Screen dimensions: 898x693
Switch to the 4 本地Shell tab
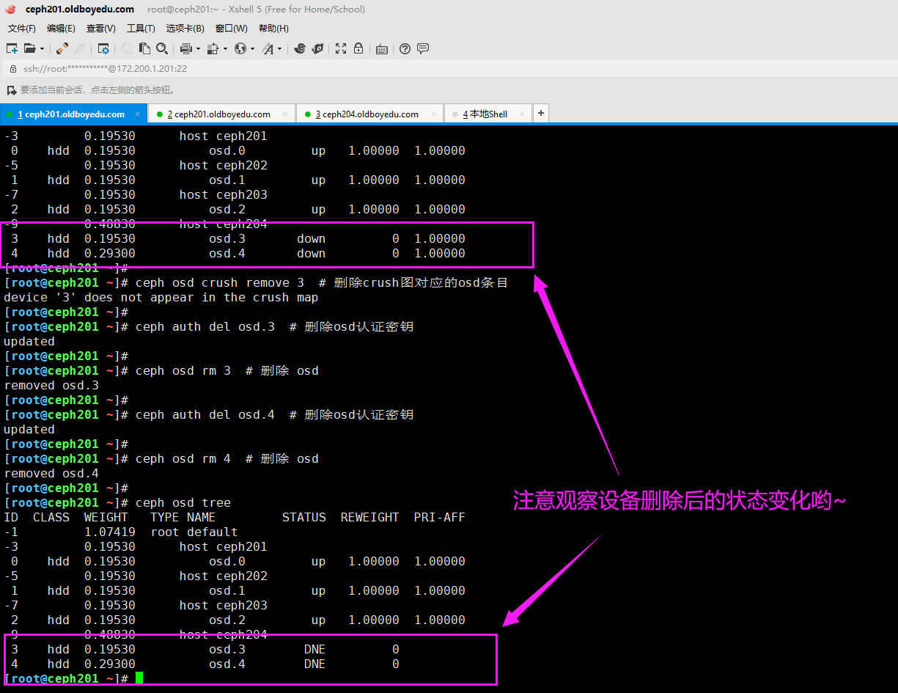tap(487, 114)
